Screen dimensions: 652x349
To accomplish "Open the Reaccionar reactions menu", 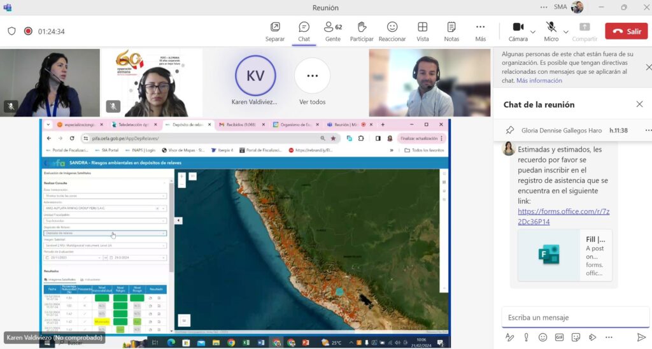I will click(x=392, y=31).
